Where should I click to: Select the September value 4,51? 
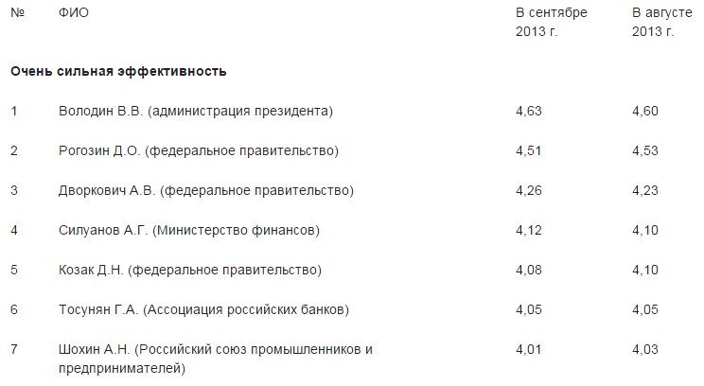click(x=528, y=150)
